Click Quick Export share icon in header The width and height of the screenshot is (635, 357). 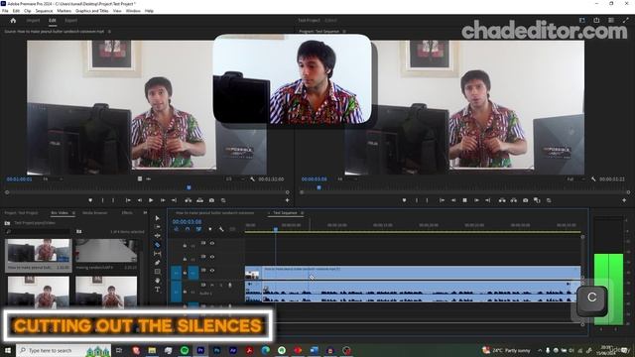(x=596, y=20)
